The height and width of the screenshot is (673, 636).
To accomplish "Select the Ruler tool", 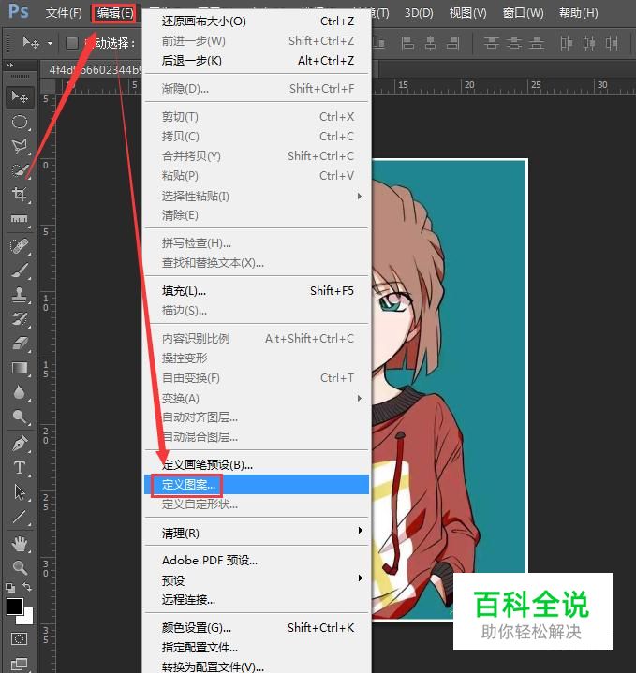I will pos(20,219).
